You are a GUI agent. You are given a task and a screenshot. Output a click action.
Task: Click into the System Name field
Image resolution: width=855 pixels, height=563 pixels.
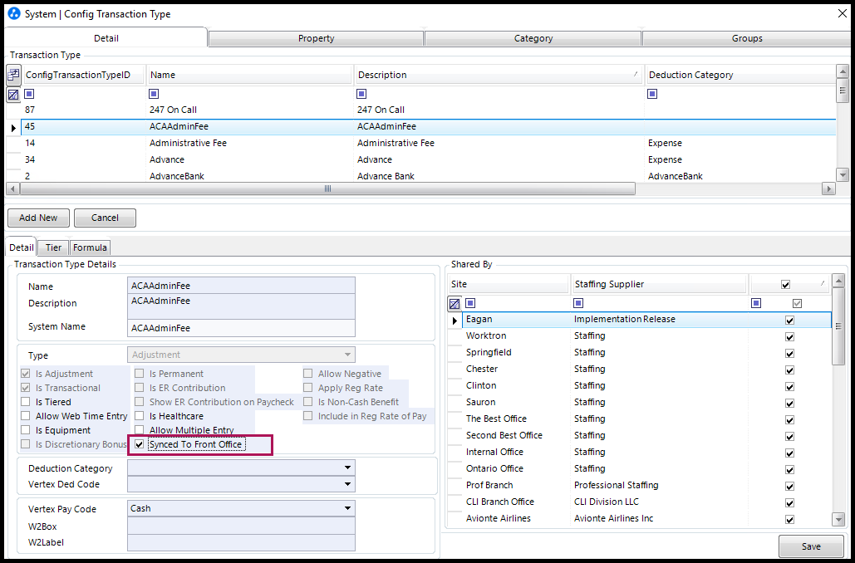coord(241,328)
